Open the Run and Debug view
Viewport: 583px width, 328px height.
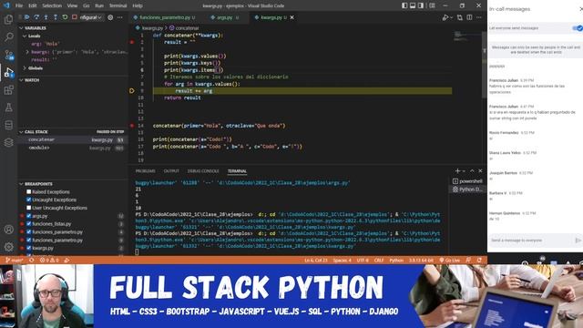coord(8,72)
